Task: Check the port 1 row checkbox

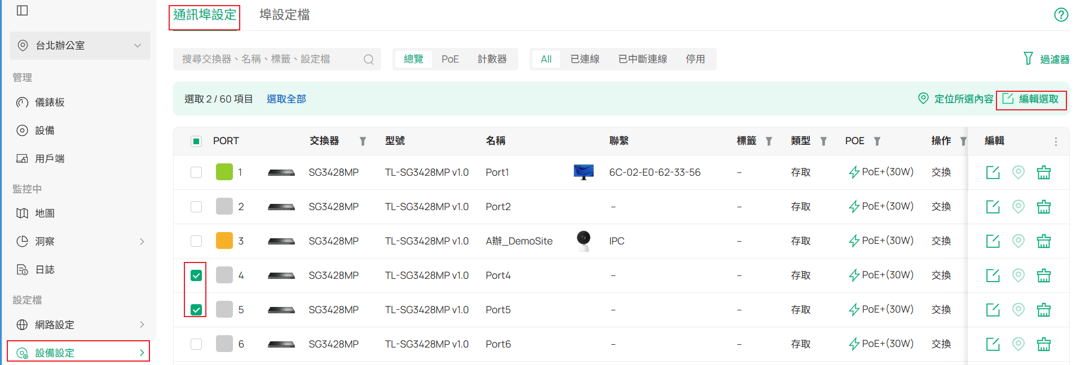Action: point(196,172)
